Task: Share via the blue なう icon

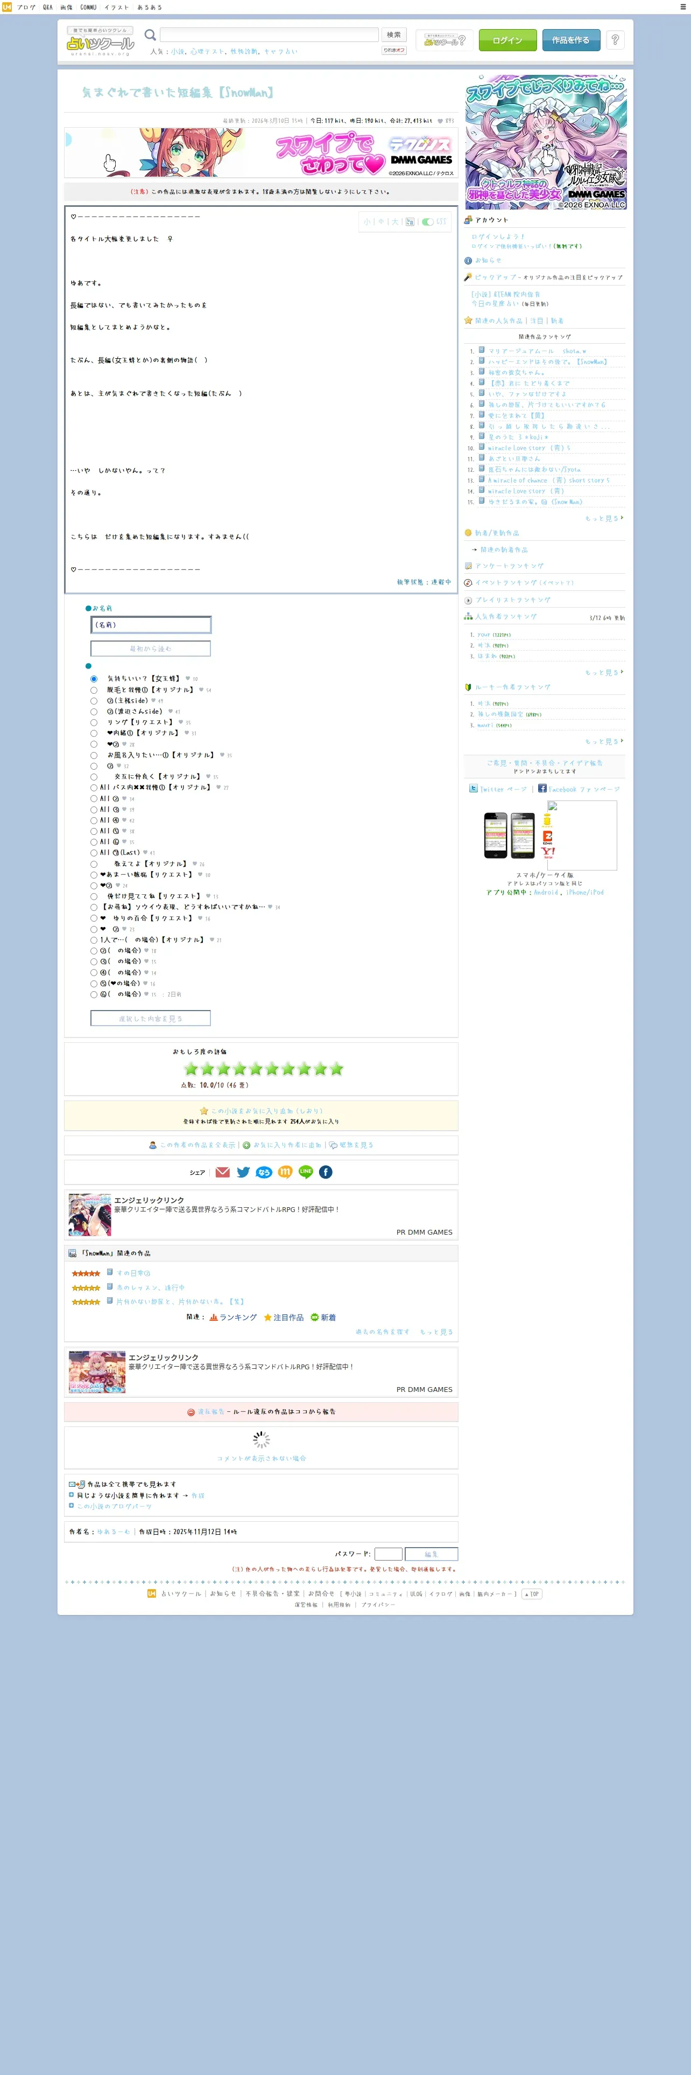Action: pos(264,1172)
